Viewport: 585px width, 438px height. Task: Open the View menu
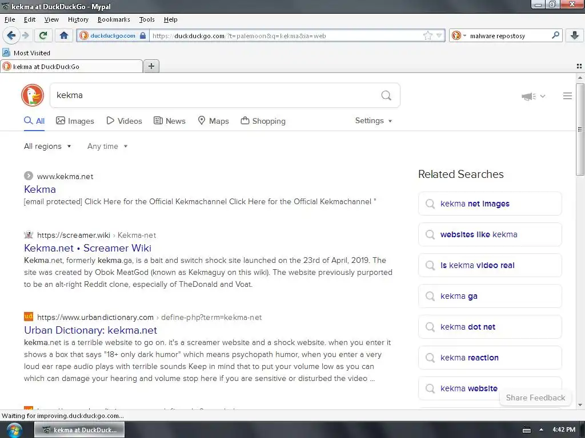[51, 19]
